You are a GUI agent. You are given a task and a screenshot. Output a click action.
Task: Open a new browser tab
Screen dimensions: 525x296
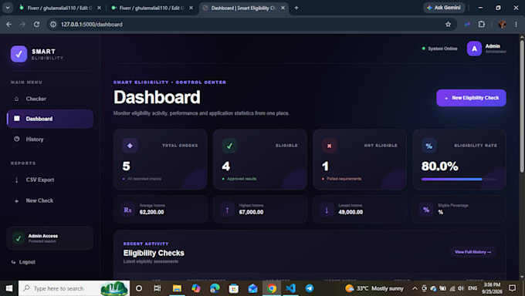[296, 8]
